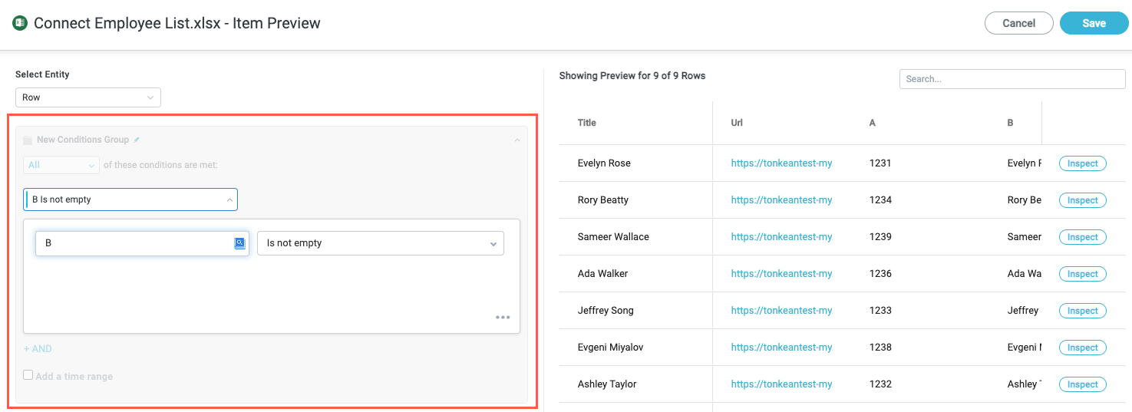Click the pencil icon to rename conditions group
The width and height of the screenshot is (1132, 412).
coord(137,140)
